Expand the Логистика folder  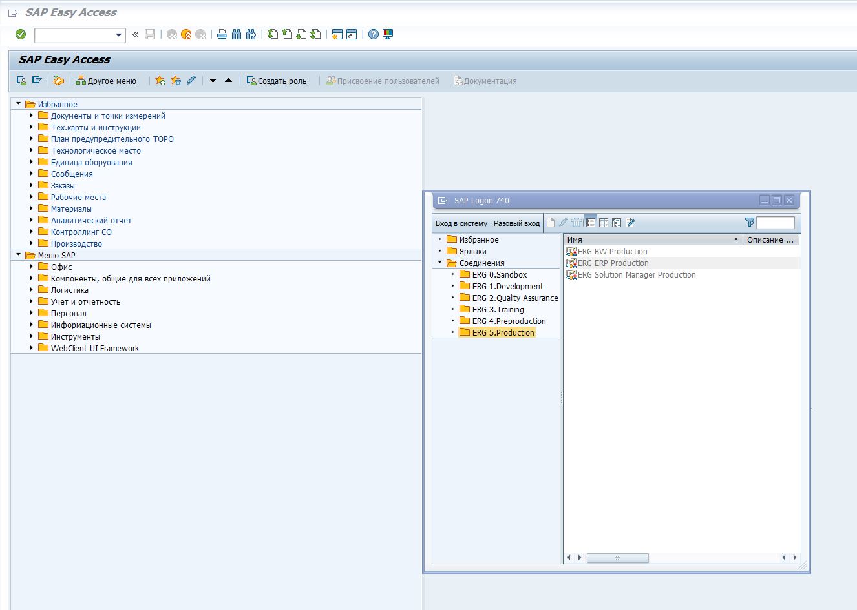pyautogui.click(x=31, y=290)
